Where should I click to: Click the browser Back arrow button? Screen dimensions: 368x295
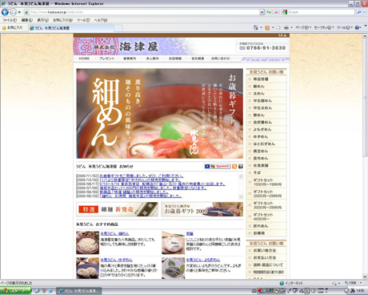pyautogui.click(x=5, y=12)
